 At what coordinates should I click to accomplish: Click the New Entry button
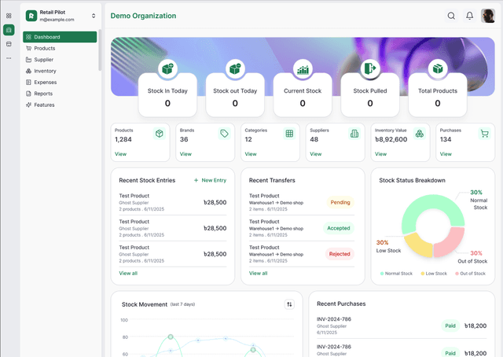coord(210,180)
